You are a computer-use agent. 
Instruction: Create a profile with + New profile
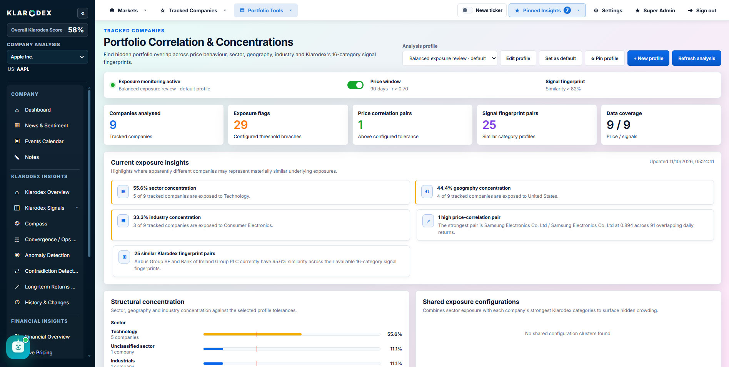click(x=648, y=58)
